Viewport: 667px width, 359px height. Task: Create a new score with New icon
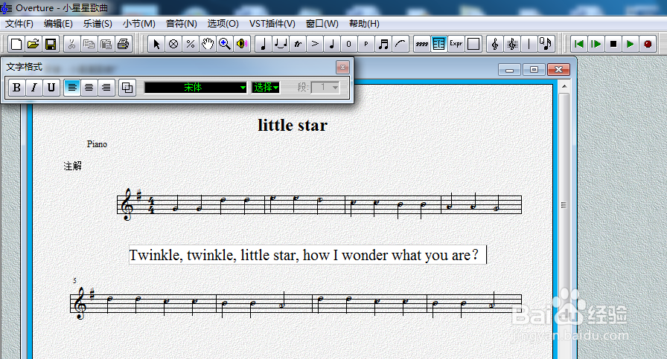point(16,44)
